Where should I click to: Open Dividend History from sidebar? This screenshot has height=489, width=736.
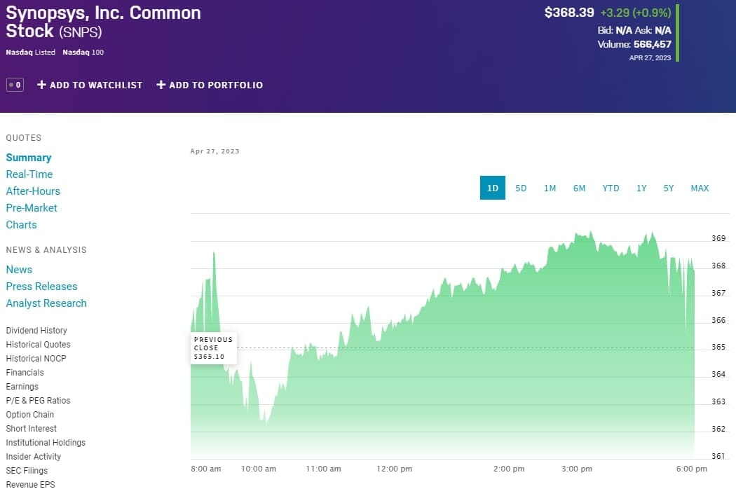(x=36, y=331)
